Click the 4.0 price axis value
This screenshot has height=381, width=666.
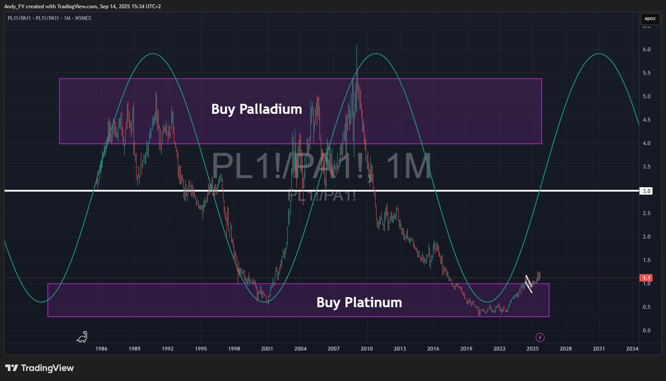click(646, 143)
